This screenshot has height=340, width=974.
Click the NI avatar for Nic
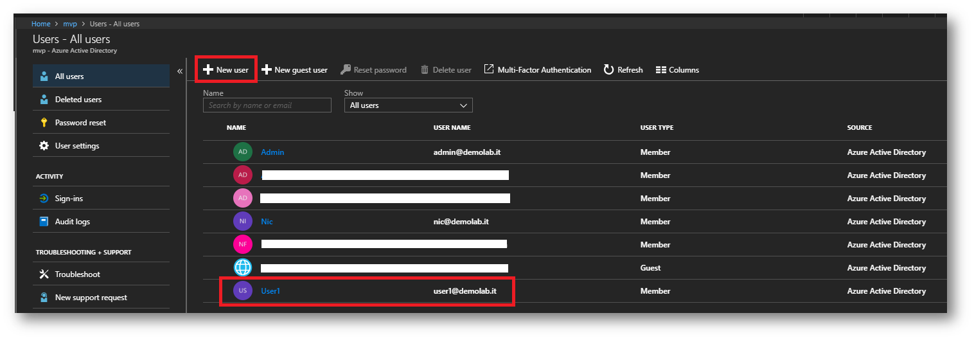tap(243, 222)
